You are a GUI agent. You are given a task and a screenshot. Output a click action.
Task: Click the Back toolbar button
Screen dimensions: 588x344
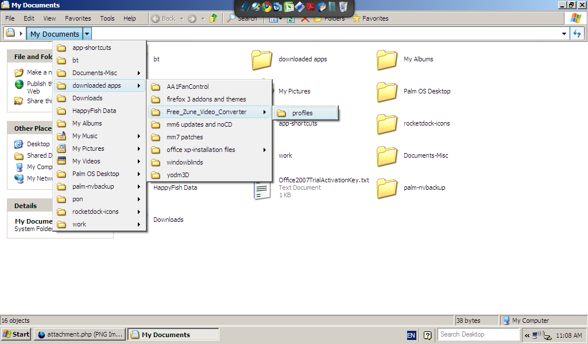tap(164, 18)
